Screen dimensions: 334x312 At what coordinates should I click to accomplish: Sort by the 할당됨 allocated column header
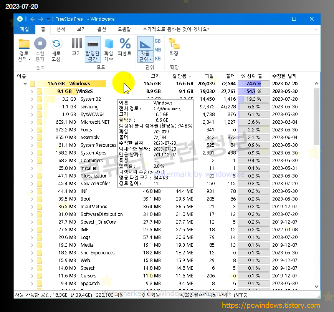(179, 76)
